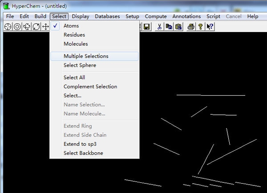
Task: Choose Extend to sp3
Action: (95, 144)
